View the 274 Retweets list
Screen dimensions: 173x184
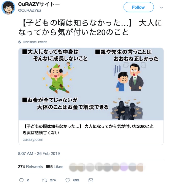(x=30, y=167)
